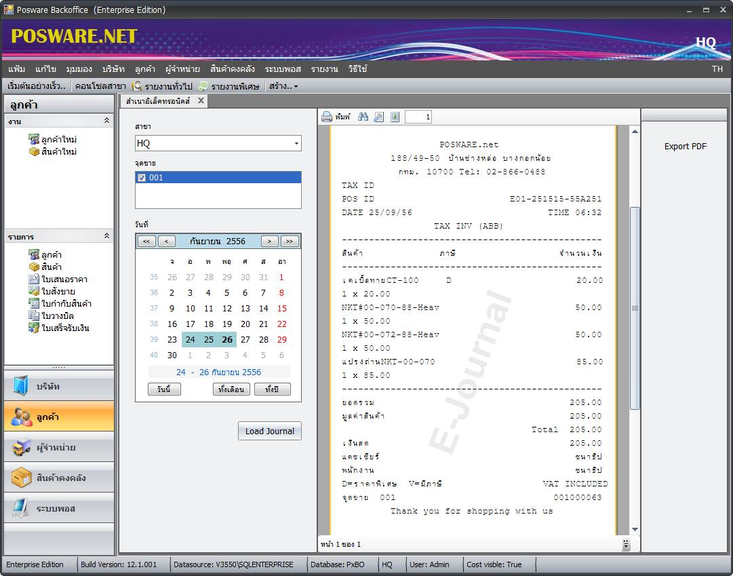733x576 pixels.
Task: Select the ระบบพอส navigation pane button
Action: coord(59,507)
